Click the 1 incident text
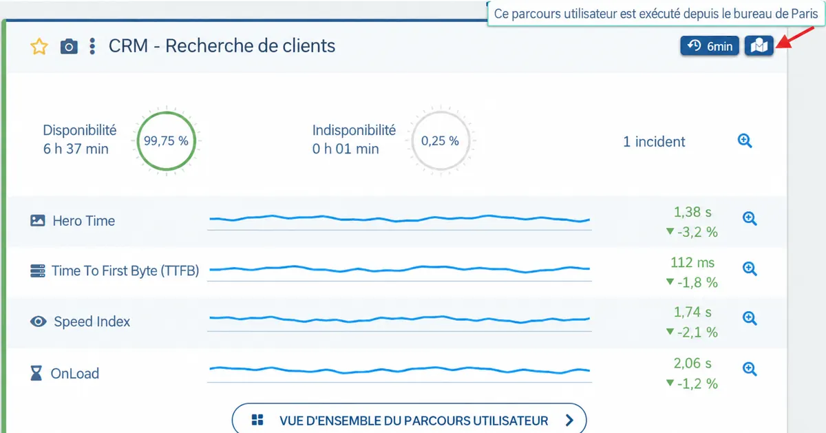The image size is (826, 433). click(x=654, y=142)
